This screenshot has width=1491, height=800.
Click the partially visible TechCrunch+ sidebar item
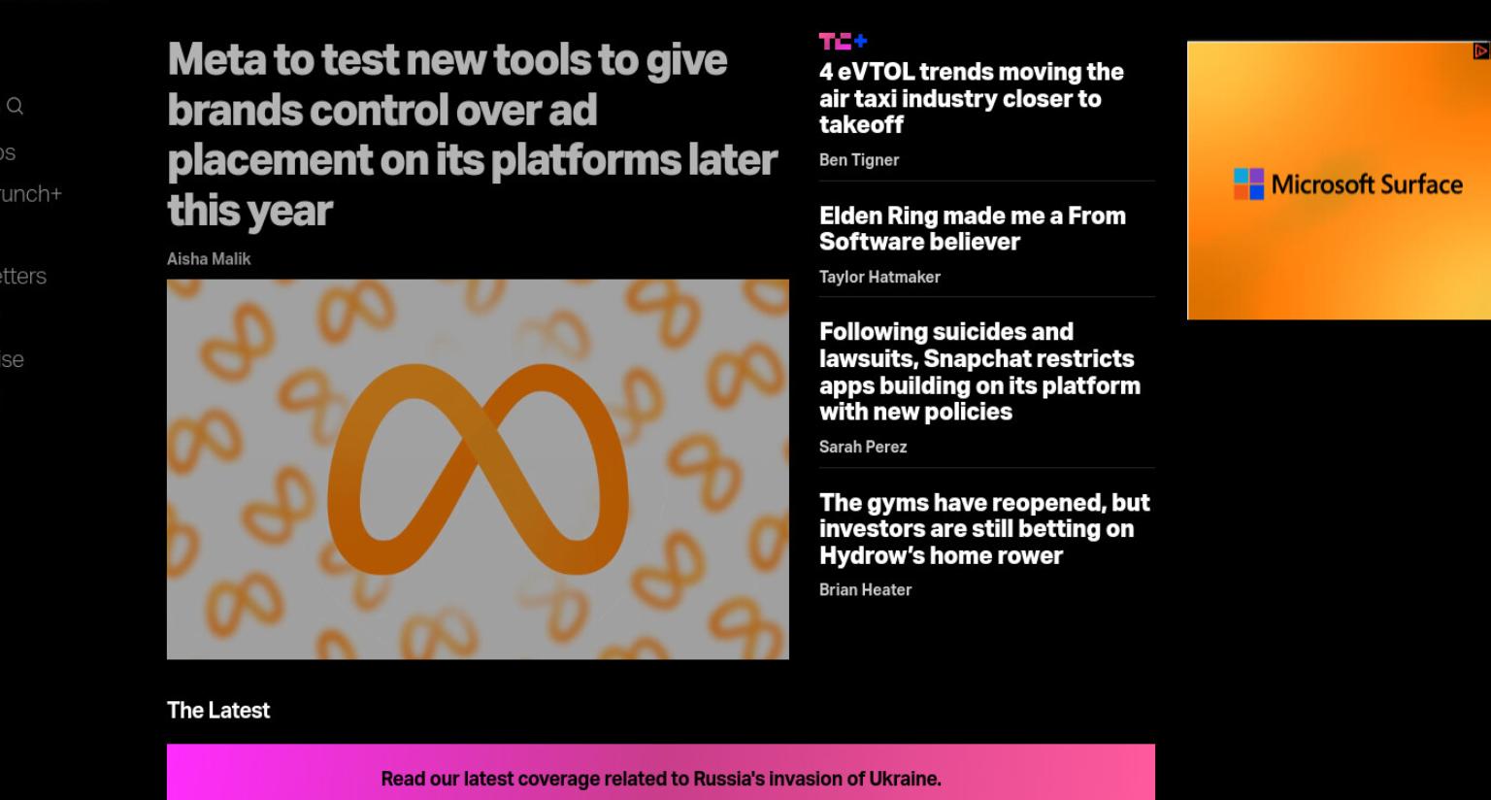30,194
